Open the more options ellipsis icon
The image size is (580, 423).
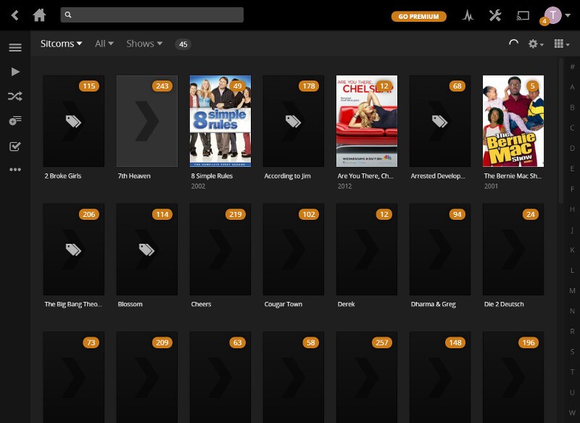[x=15, y=170]
